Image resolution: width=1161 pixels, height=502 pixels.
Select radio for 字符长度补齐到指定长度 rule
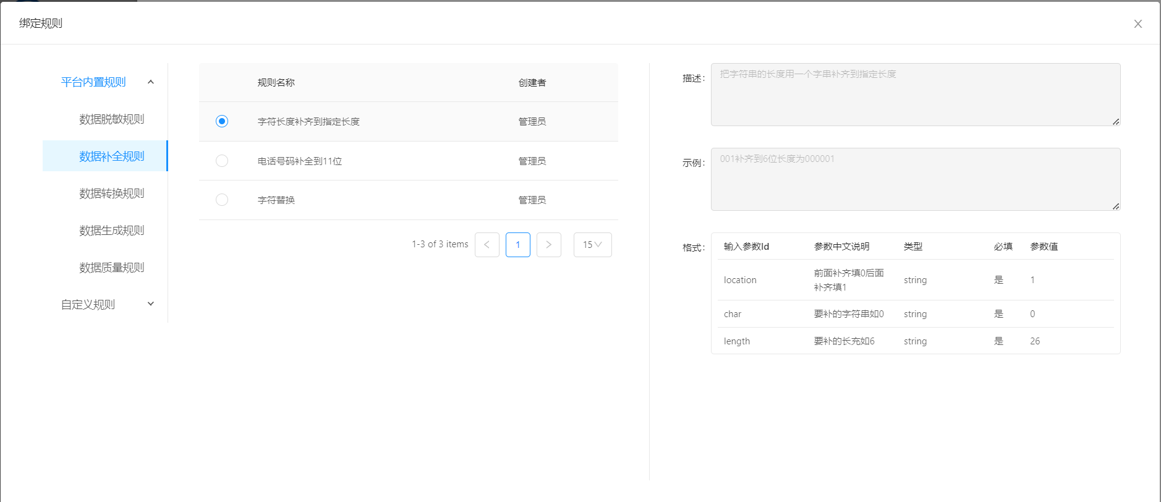pyautogui.click(x=222, y=121)
